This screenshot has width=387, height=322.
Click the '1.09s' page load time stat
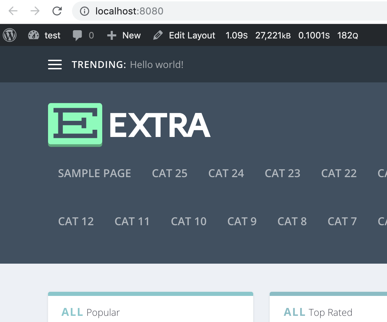tap(236, 36)
